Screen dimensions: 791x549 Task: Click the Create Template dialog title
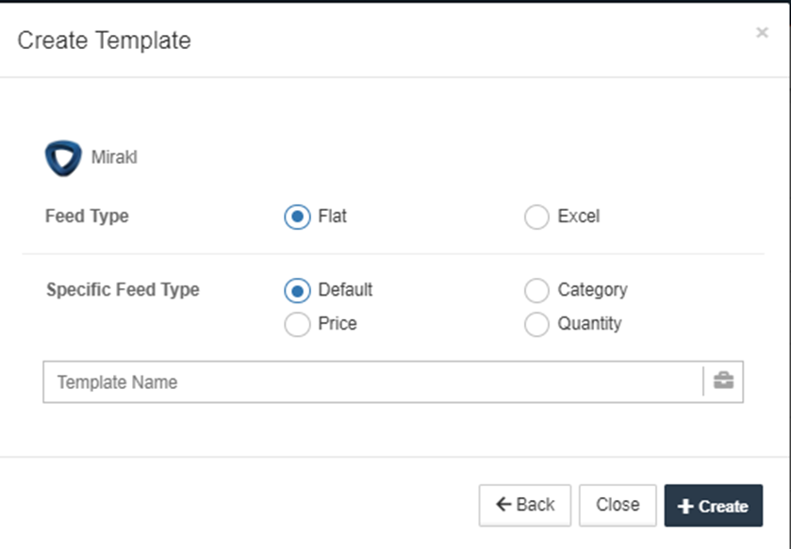[104, 40]
